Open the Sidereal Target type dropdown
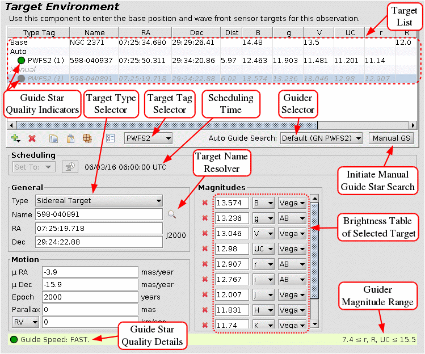Screen dimensions: 425x354 pyautogui.click(x=99, y=201)
